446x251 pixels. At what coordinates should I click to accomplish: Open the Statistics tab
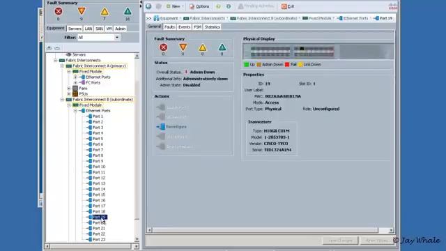pos(212,26)
